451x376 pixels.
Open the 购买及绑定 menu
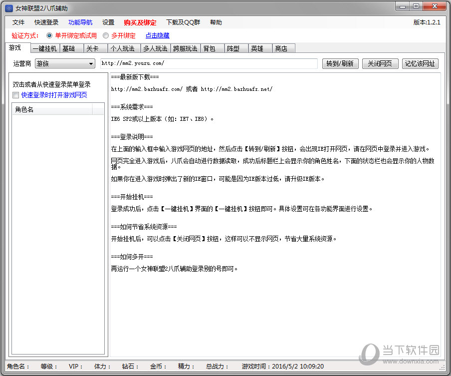pyautogui.click(x=140, y=22)
